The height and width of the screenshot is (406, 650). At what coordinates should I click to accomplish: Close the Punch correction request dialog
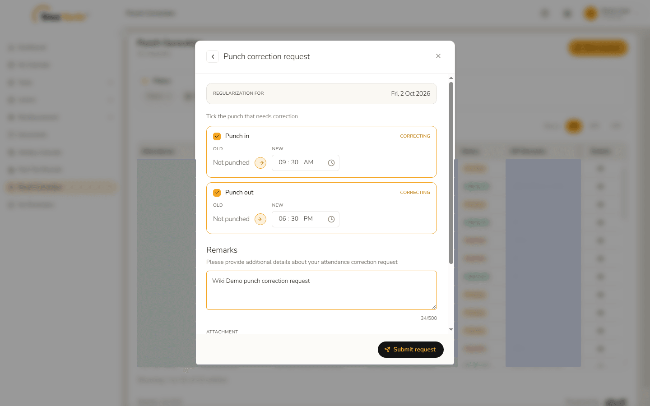(438, 56)
